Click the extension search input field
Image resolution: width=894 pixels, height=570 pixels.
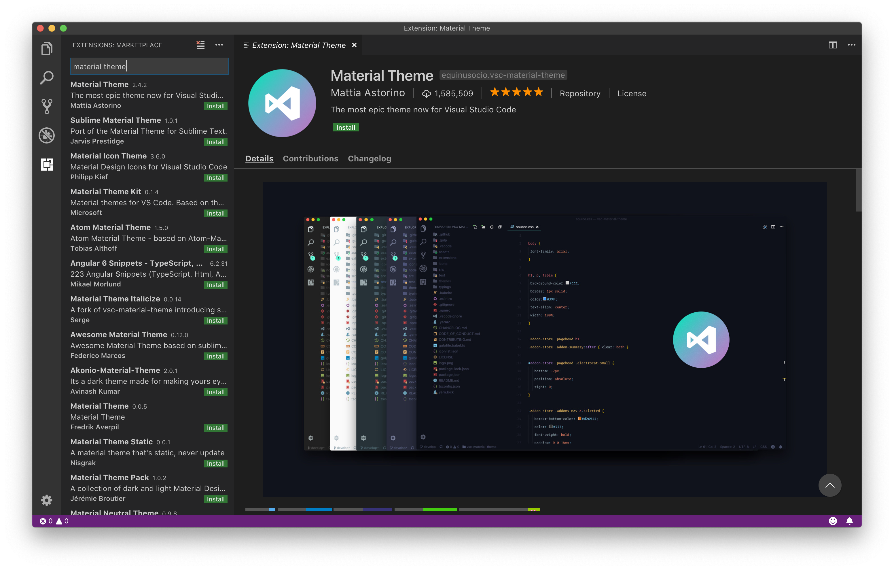(149, 67)
